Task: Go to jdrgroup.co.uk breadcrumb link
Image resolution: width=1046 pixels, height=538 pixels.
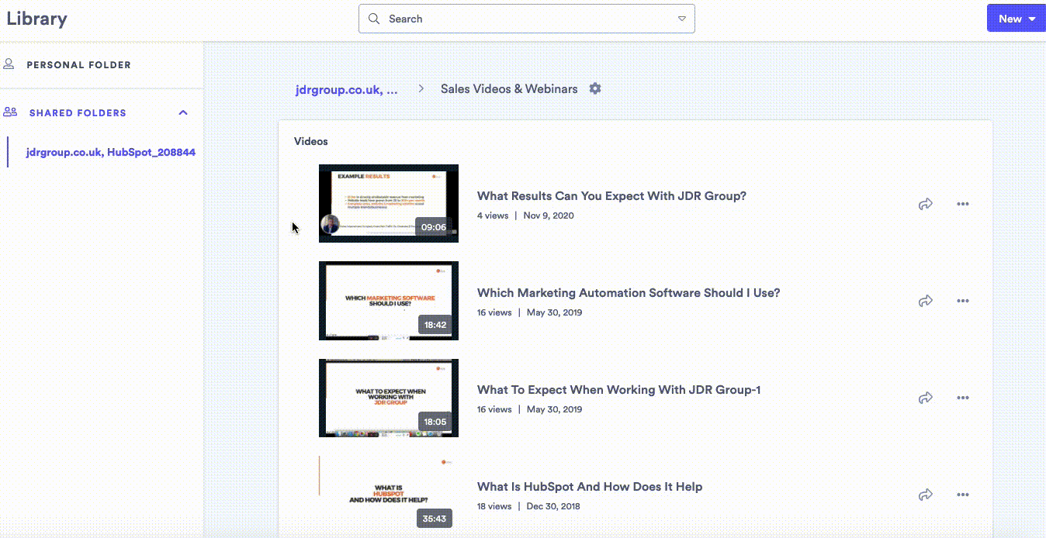Action: pos(346,89)
